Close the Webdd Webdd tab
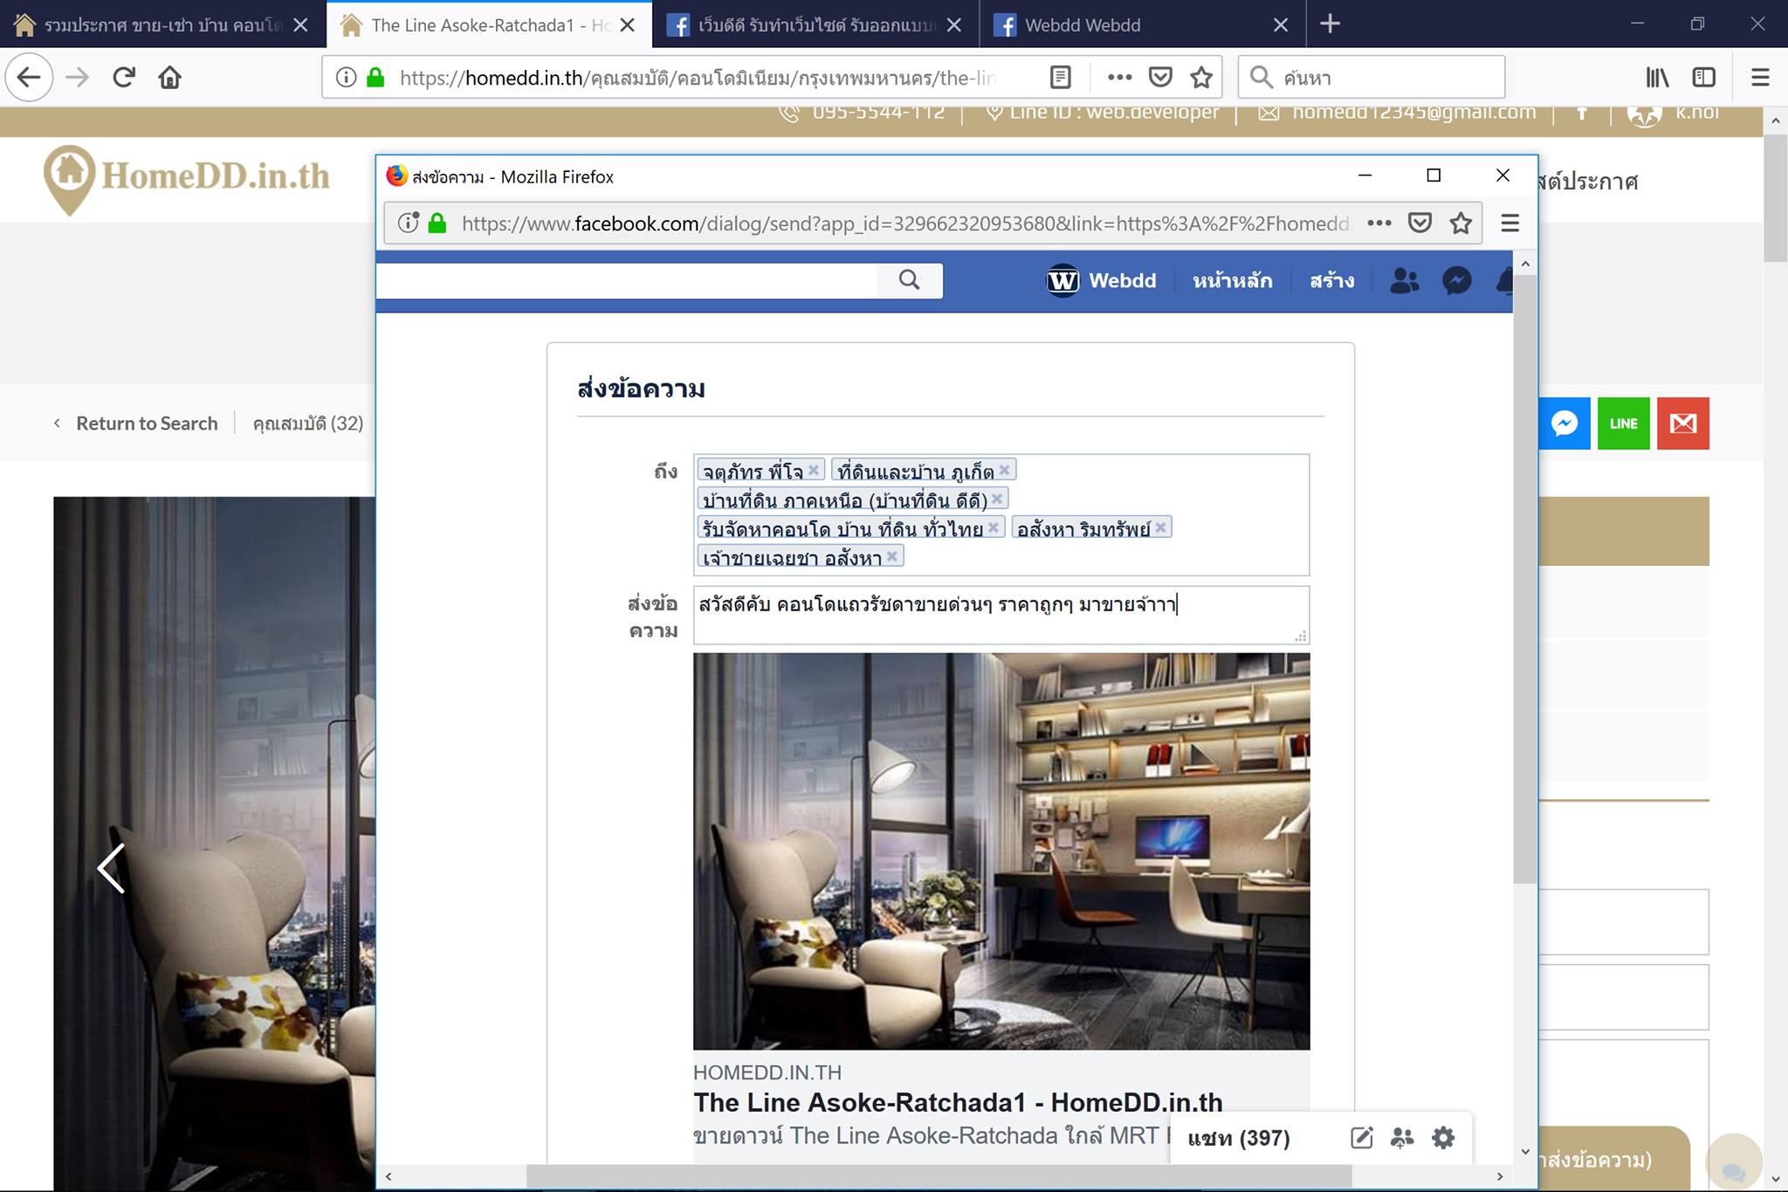 coord(1281,24)
